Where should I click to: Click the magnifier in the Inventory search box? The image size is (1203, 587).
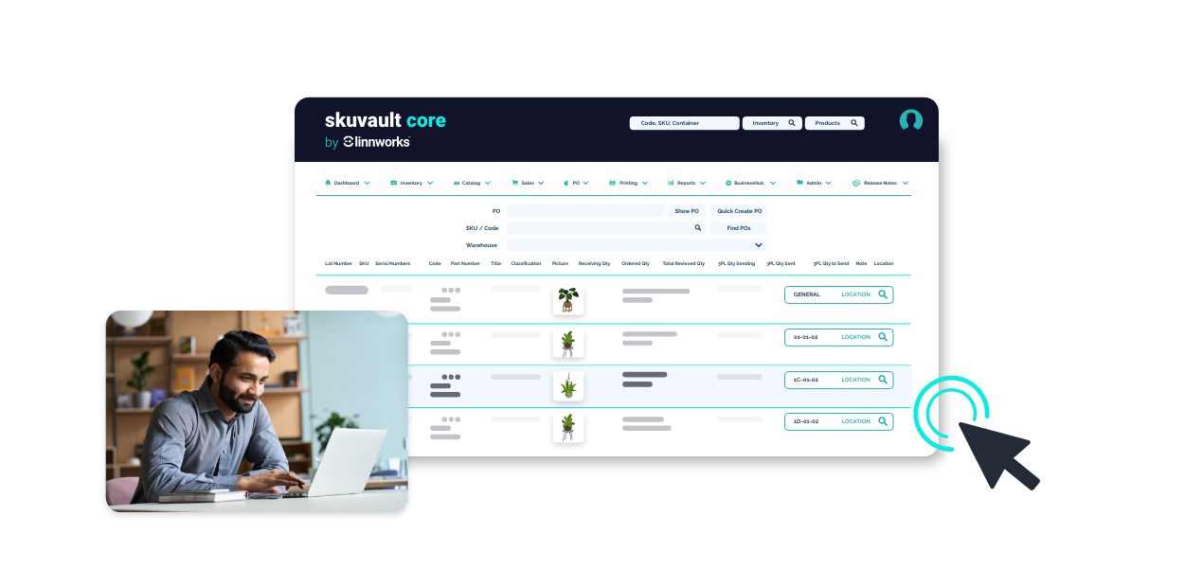(x=792, y=123)
